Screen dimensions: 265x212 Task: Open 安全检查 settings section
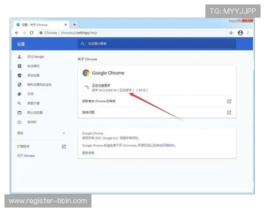[34, 75]
